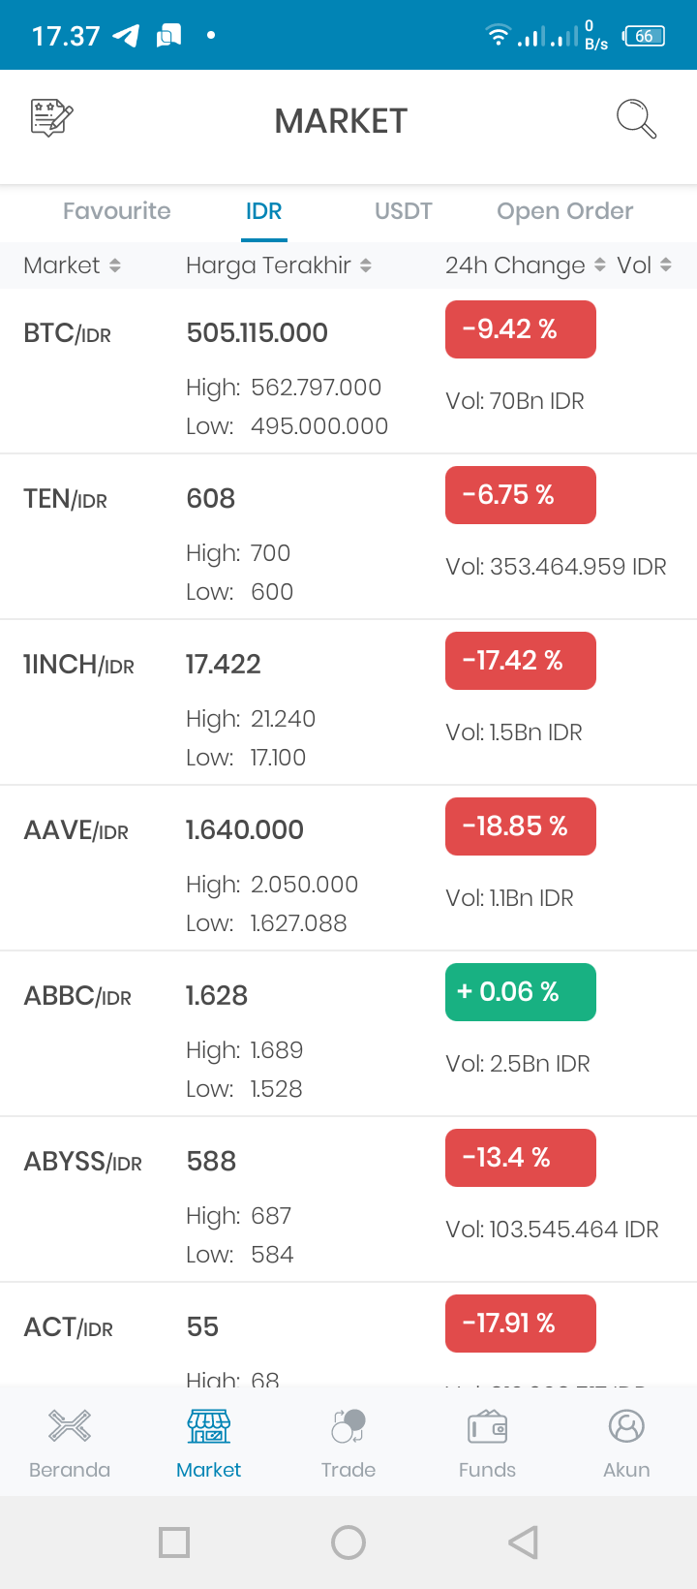Tap the Android home circle button
697x1589 pixels.
[348, 1542]
